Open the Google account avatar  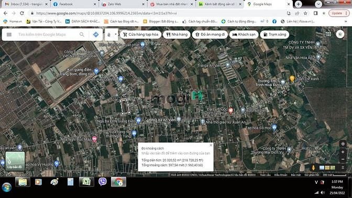point(340,34)
